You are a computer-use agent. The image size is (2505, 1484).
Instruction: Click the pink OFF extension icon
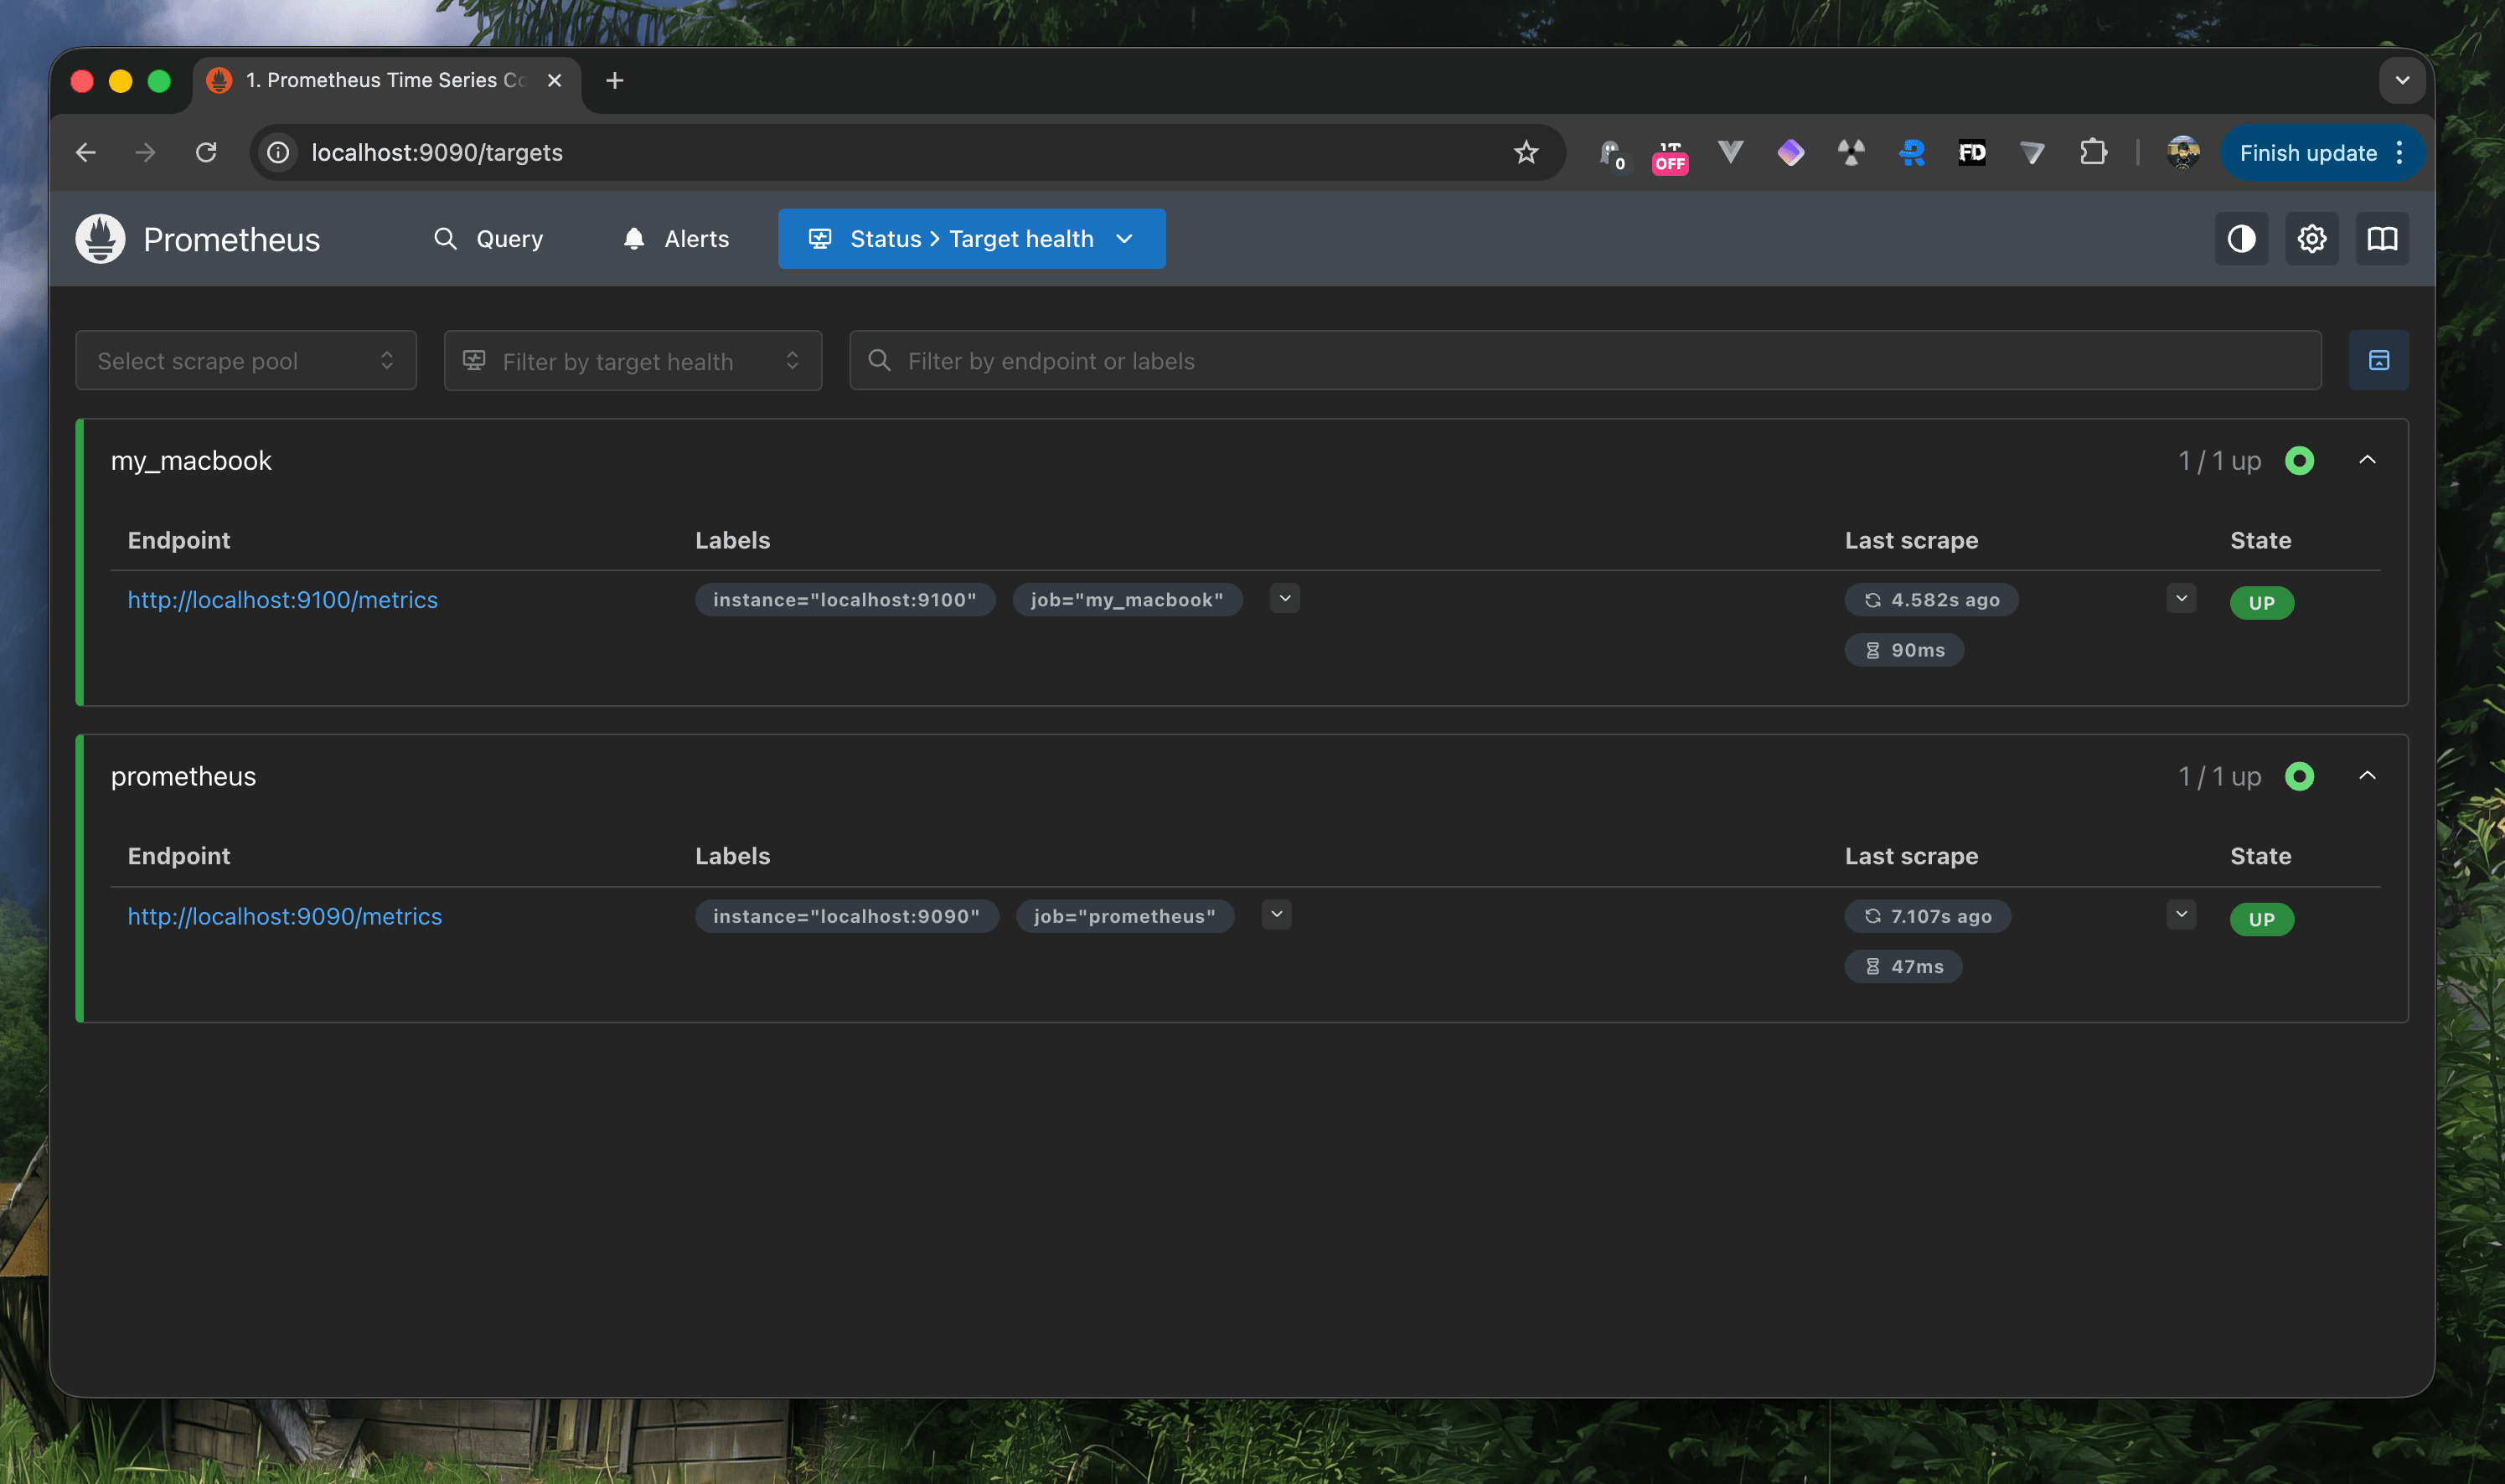click(1670, 156)
